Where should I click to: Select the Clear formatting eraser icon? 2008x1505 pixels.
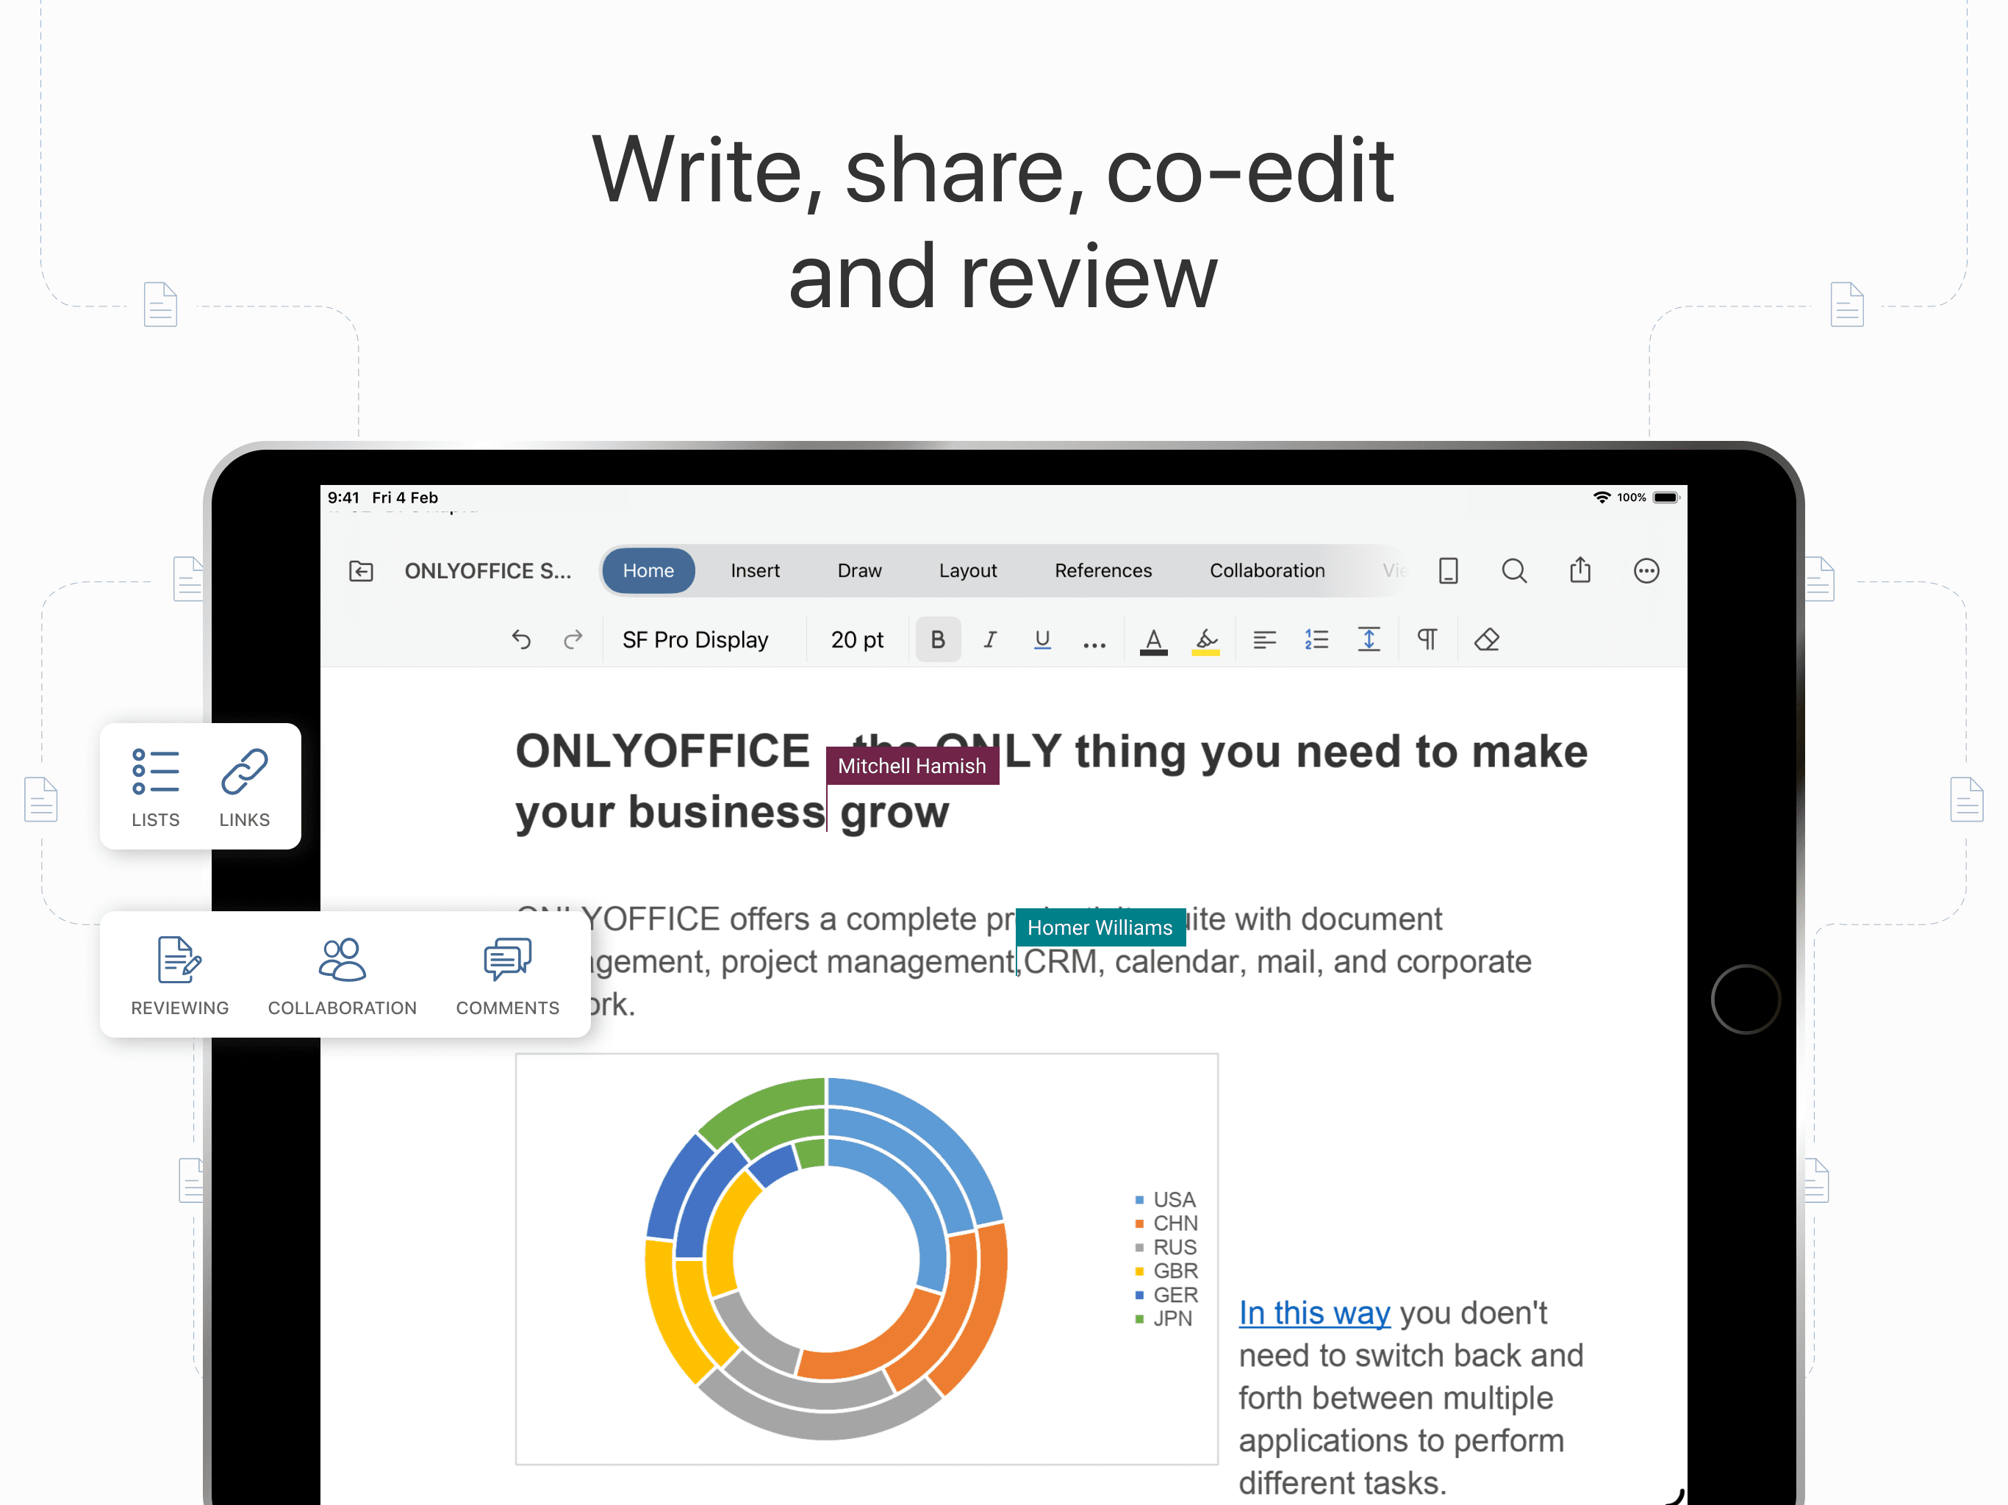(x=1487, y=639)
